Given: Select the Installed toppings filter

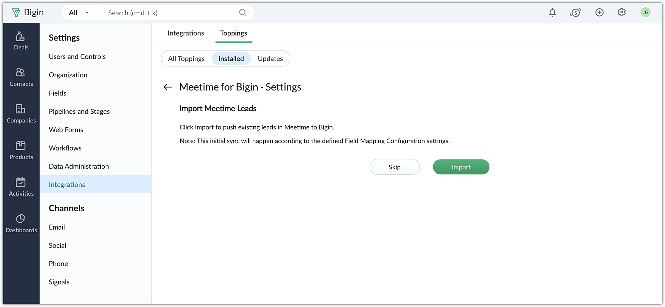Looking at the screenshot, I should point(231,59).
